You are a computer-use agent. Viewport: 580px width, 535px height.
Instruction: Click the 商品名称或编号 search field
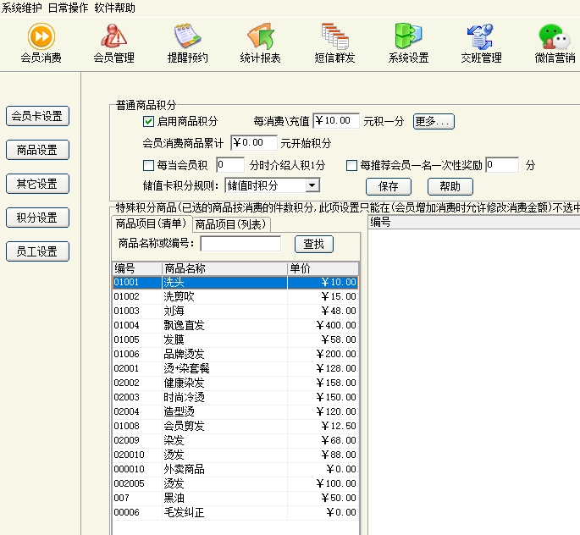[x=240, y=244]
